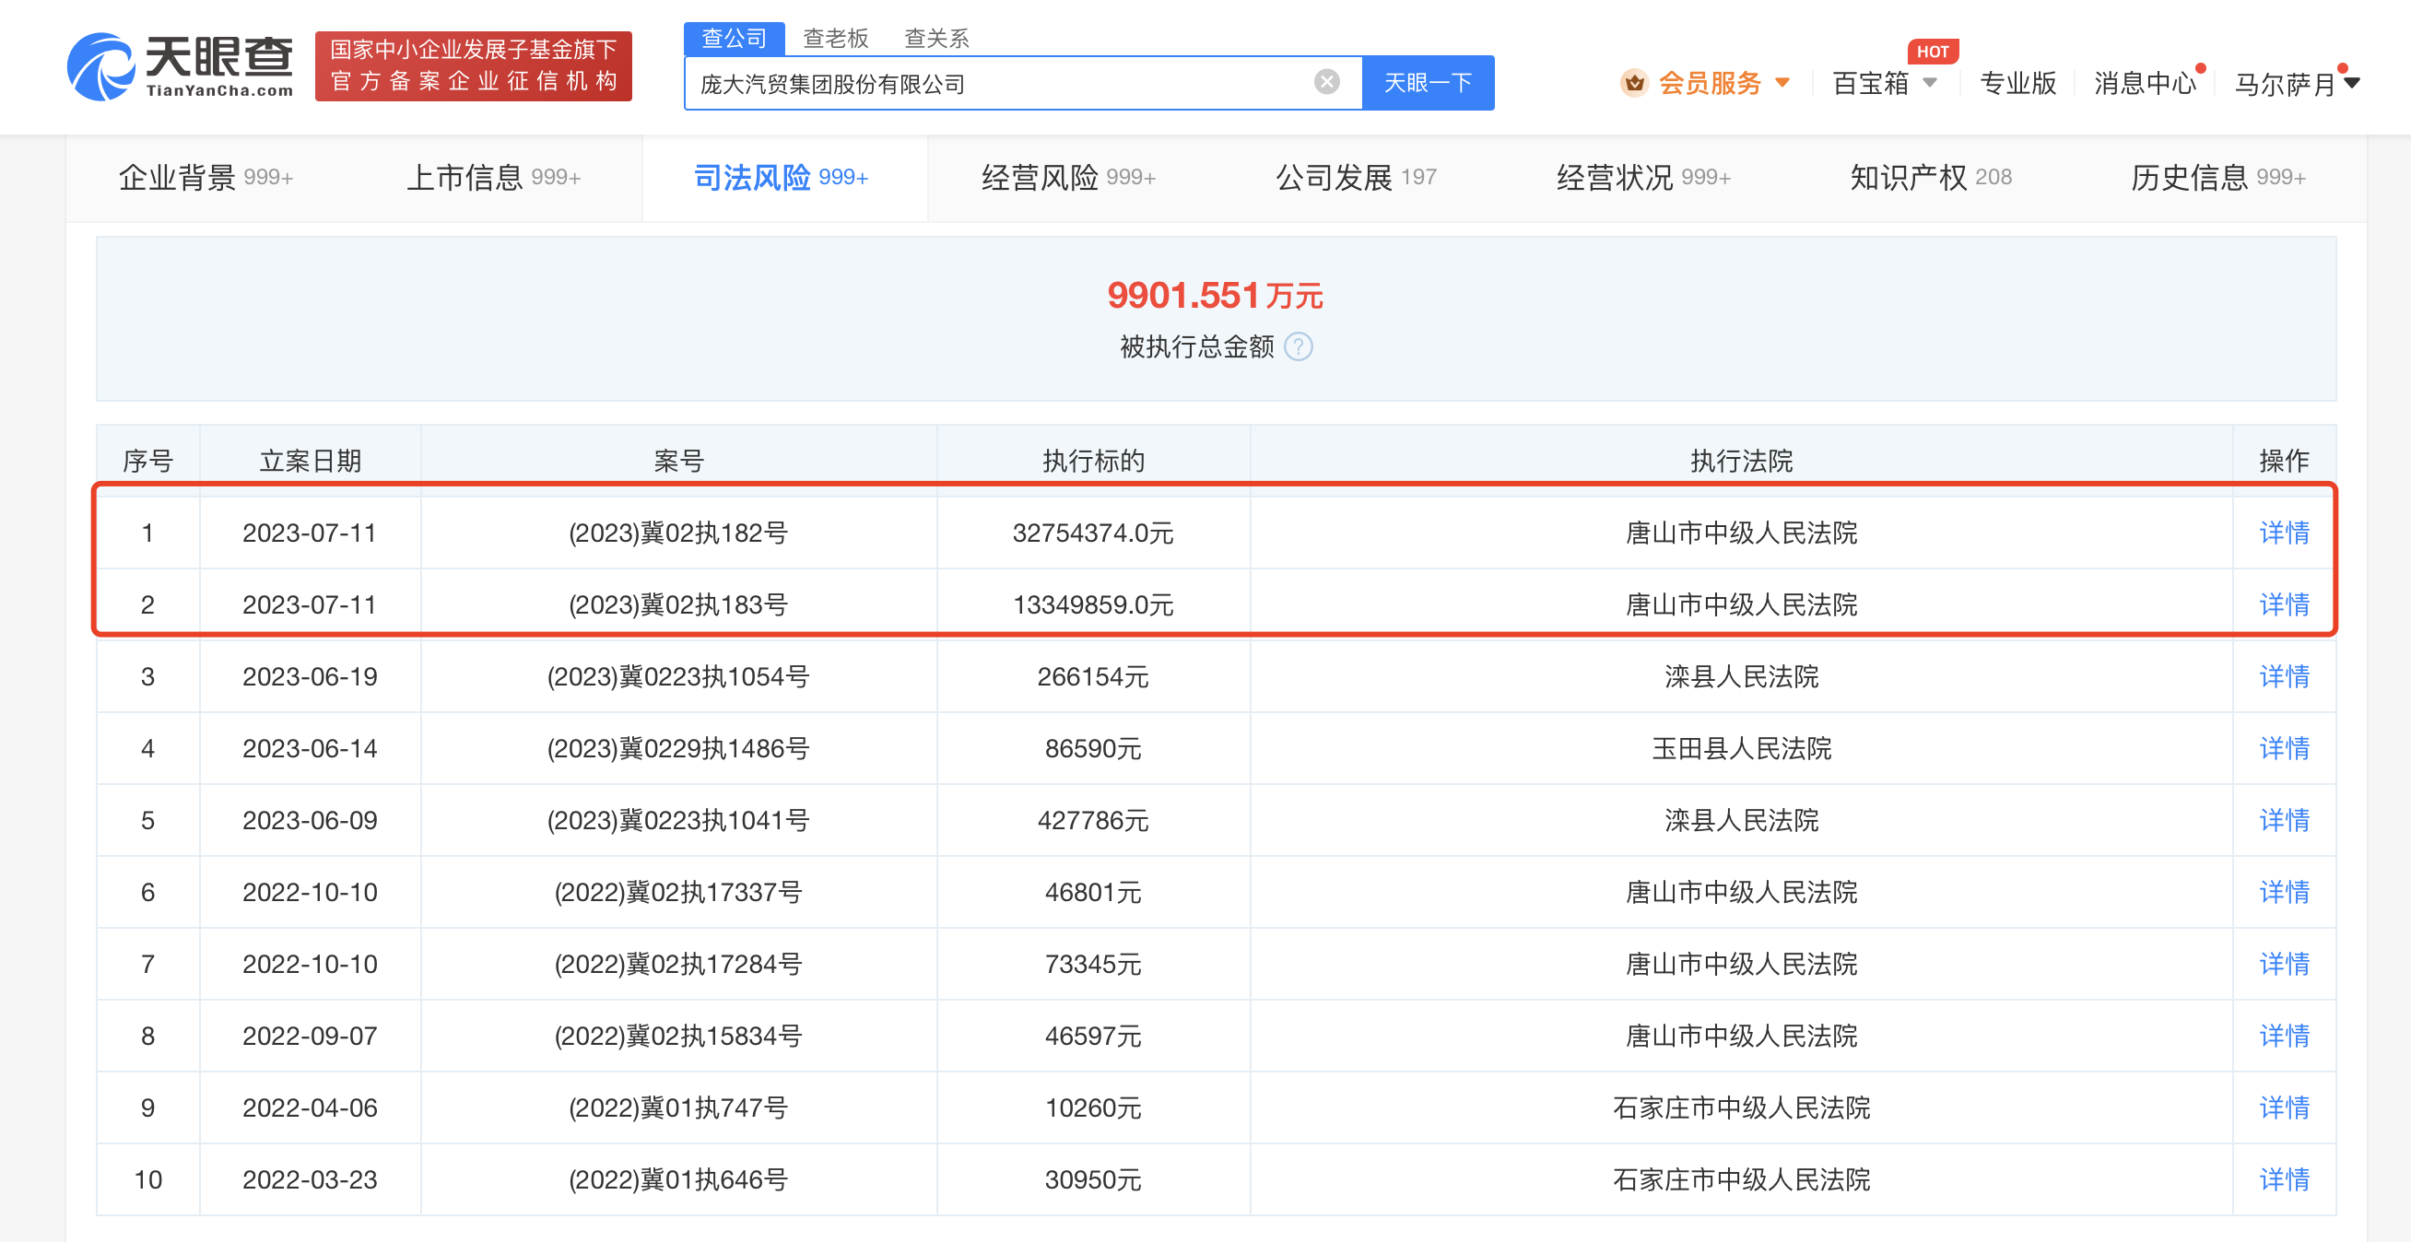This screenshot has height=1242, width=2411.
Task: Switch to the 查老板 search tab
Action: coord(835,39)
